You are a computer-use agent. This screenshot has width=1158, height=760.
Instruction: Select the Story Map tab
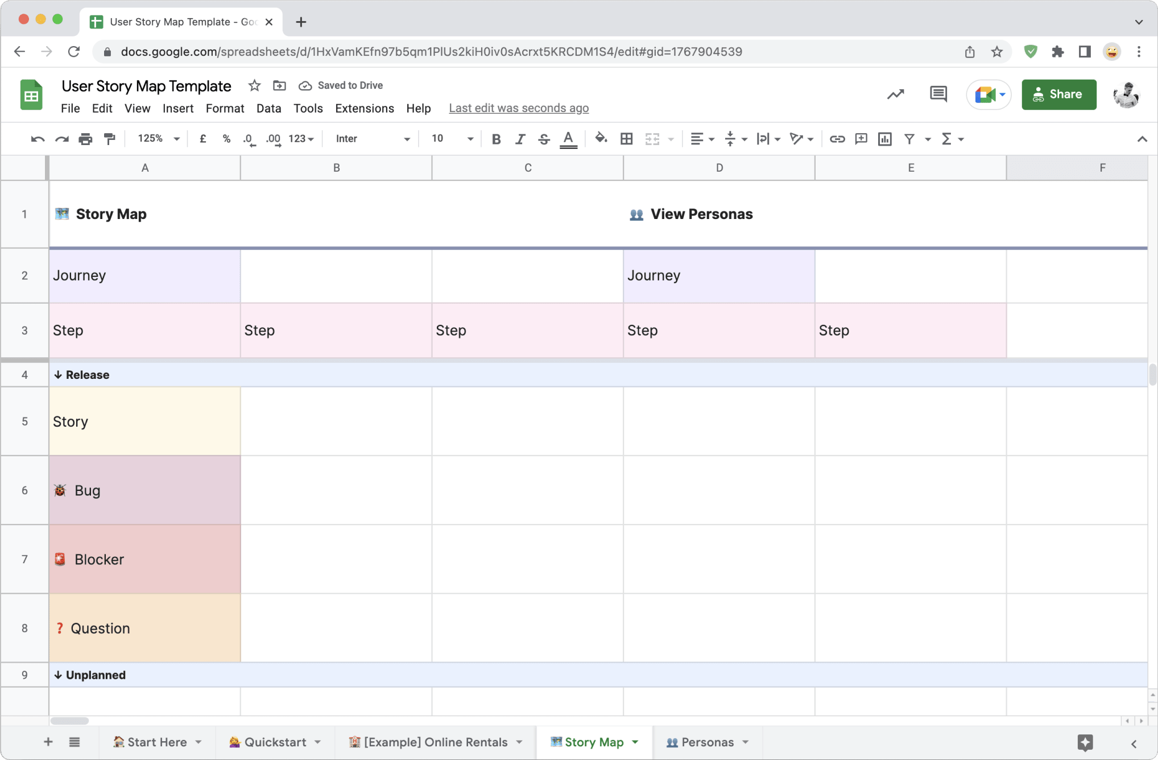pos(594,742)
